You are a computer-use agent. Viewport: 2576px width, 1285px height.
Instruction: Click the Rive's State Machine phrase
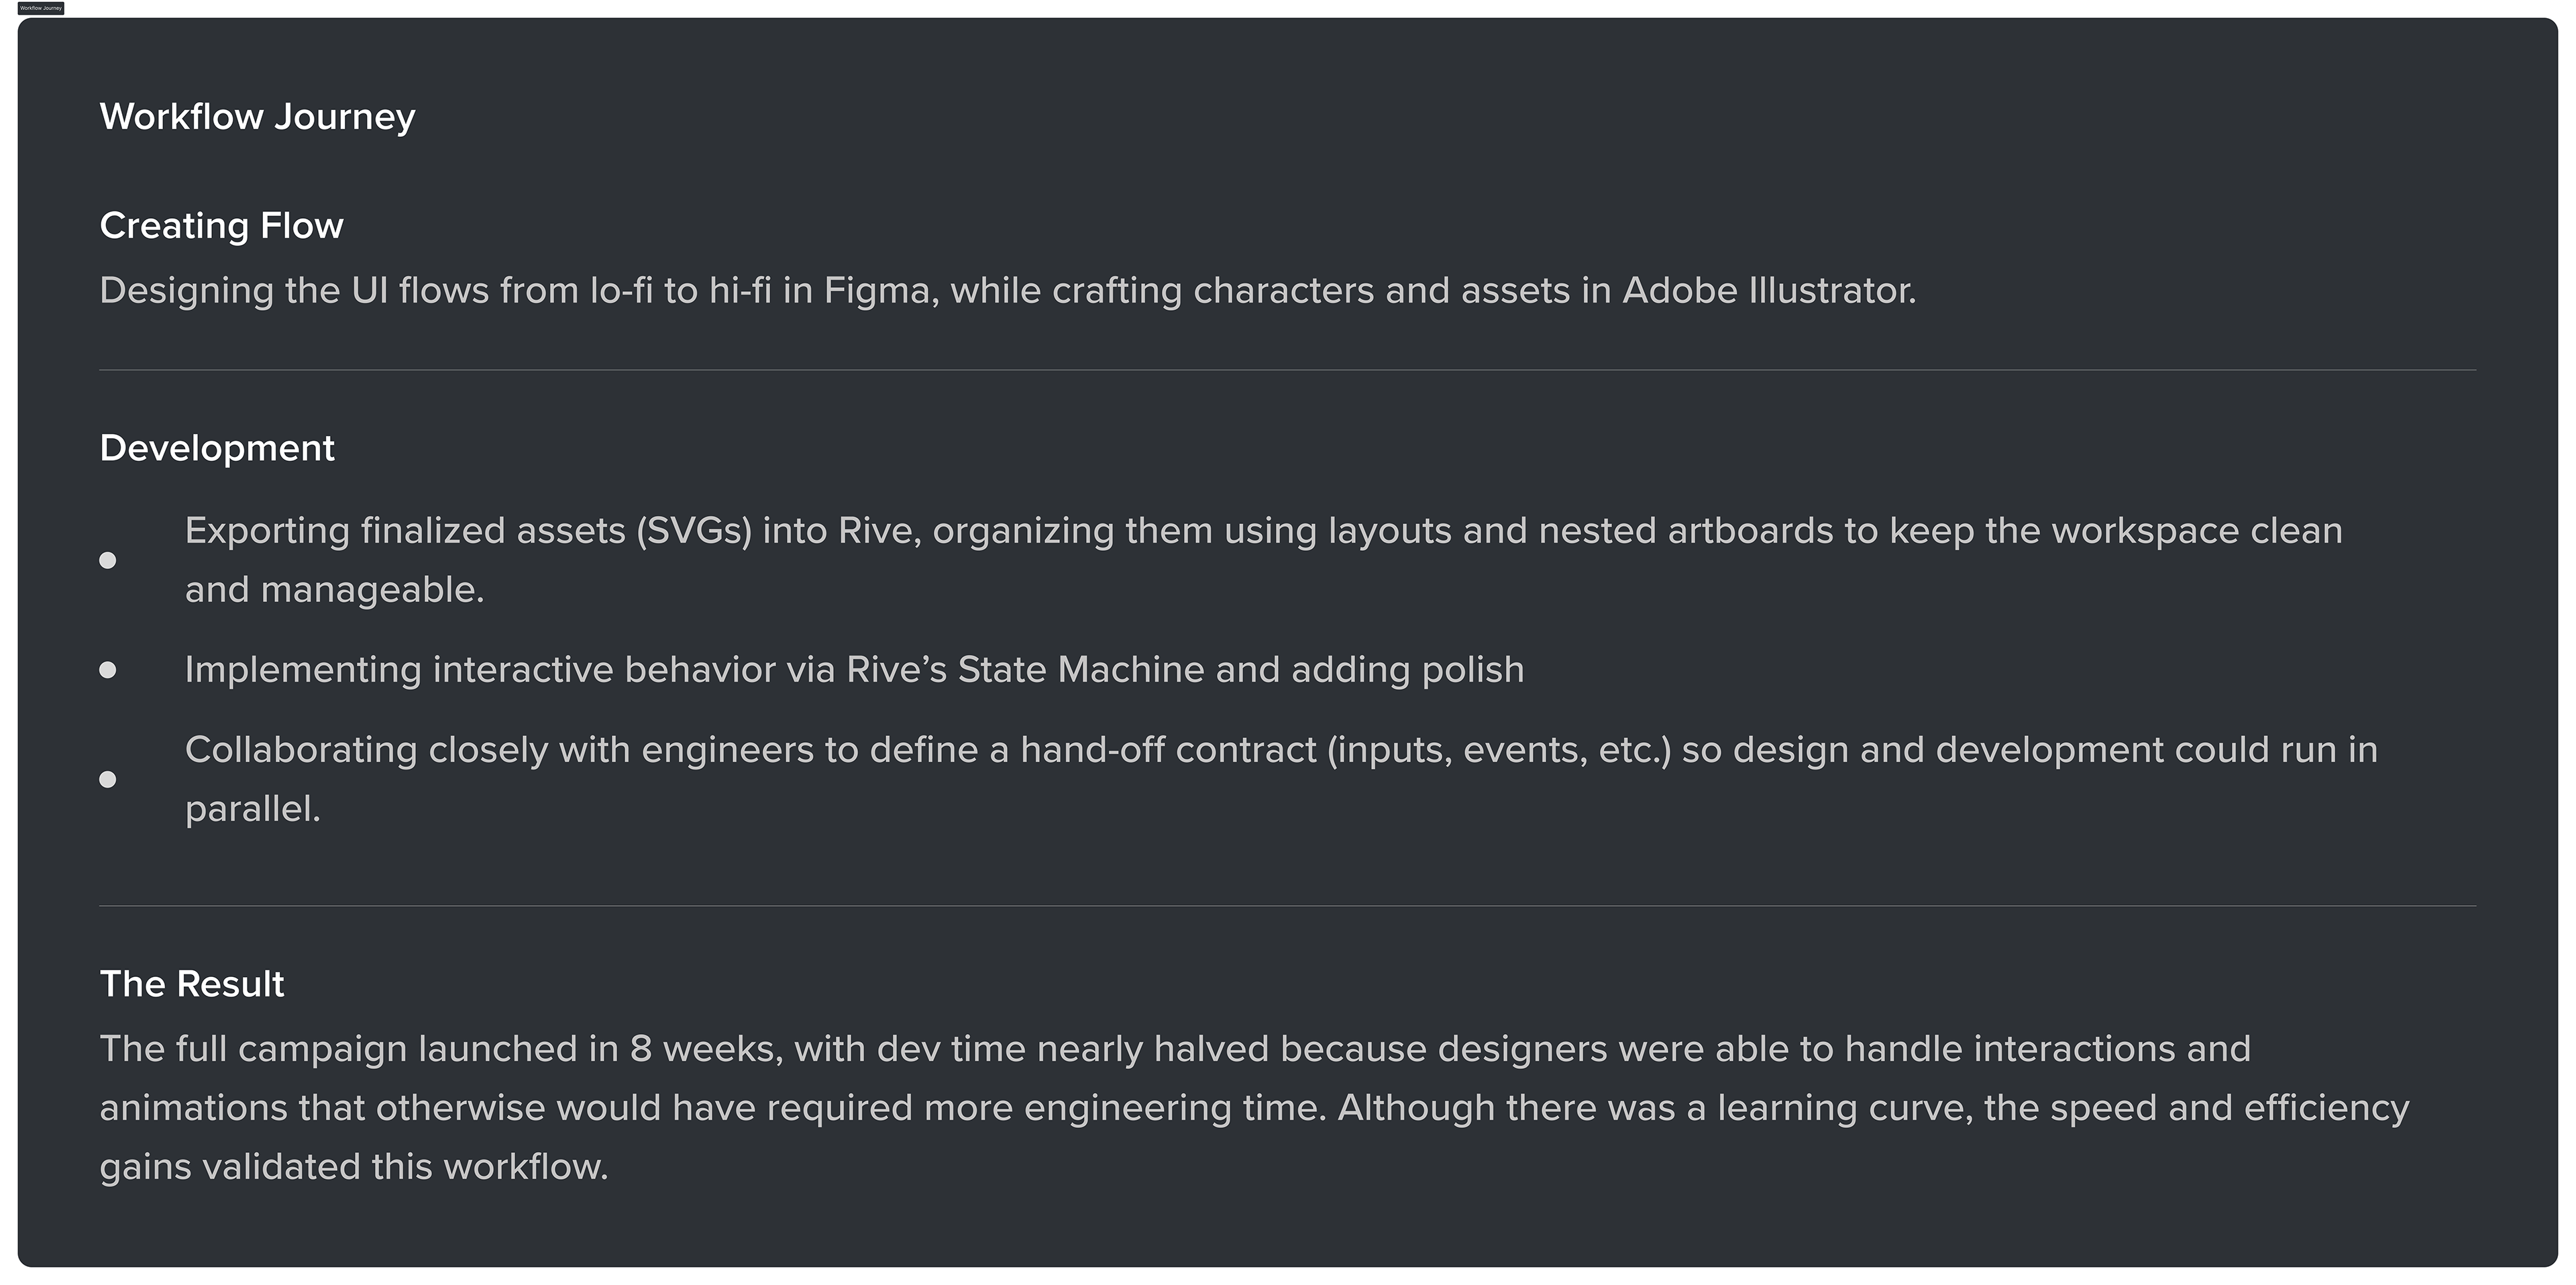1025,670
